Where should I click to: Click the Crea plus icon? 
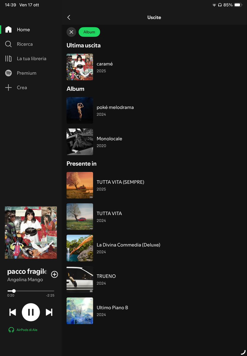pyautogui.click(x=8, y=87)
